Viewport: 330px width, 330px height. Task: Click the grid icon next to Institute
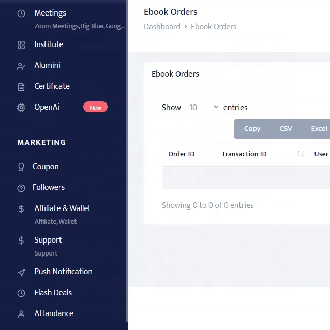tap(21, 45)
